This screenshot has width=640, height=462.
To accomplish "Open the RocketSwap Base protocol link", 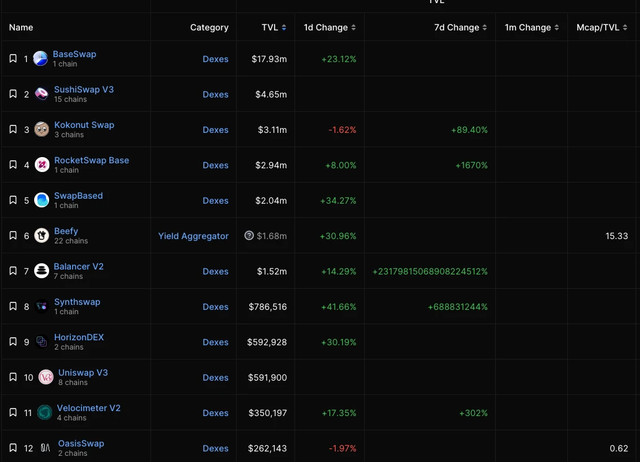I will (x=91, y=160).
